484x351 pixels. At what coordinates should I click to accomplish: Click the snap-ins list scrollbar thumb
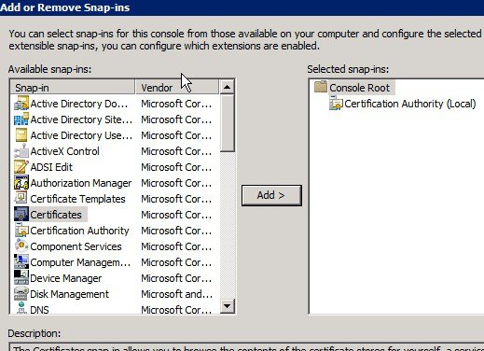227,123
